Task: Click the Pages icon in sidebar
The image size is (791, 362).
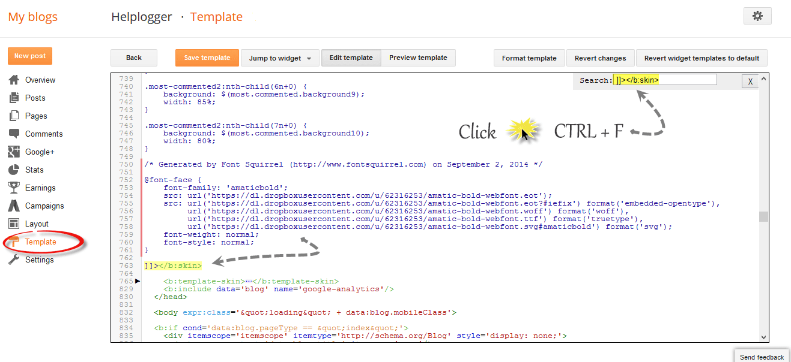Action: 14,116
